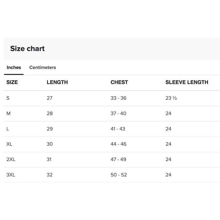Click the SIZE column header
Screen dimensions: 220x220
12,82
